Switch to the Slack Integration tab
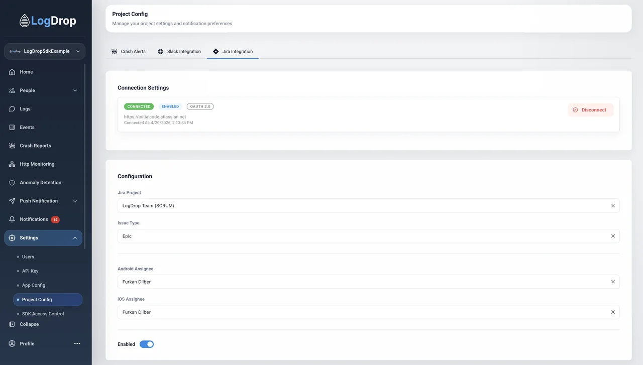643x365 pixels. 179,51
